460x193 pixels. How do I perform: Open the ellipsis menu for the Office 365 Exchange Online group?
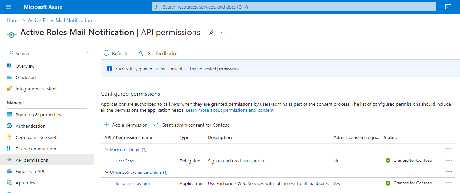tap(449, 172)
